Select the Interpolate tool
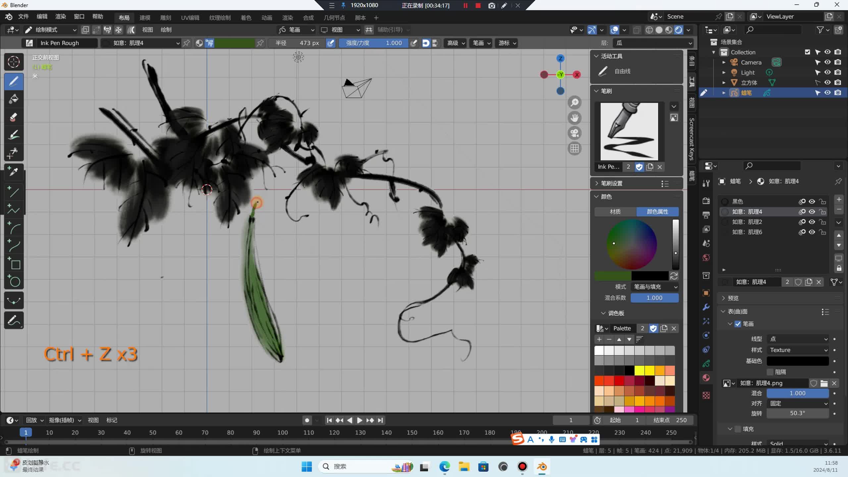Viewport: 848px width, 477px height. coord(14,300)
